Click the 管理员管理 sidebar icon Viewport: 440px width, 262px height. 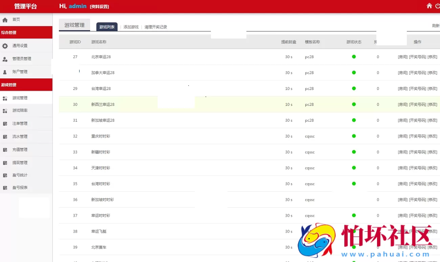pos(5,59)
